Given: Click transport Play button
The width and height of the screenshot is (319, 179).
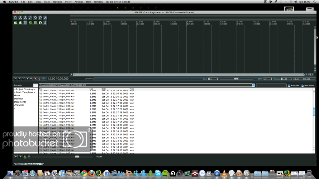Looking at the screenshot, I should (x=19, y=79).
